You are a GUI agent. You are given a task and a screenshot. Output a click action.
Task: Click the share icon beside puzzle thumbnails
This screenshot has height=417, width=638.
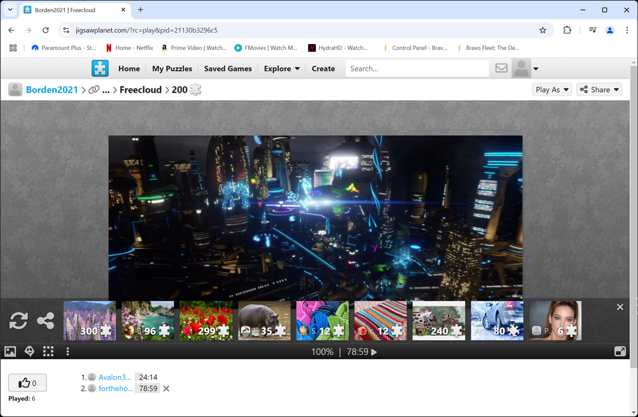[46, 321]
